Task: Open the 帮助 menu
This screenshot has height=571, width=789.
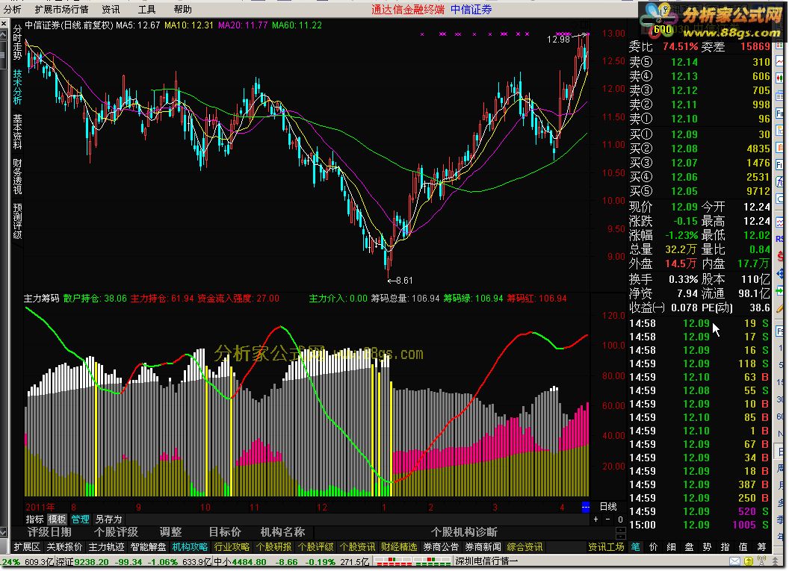Action: click(182, 10)
